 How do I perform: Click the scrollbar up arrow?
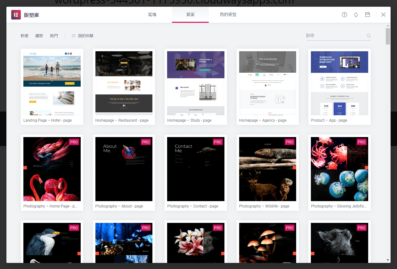pos(388,26)
